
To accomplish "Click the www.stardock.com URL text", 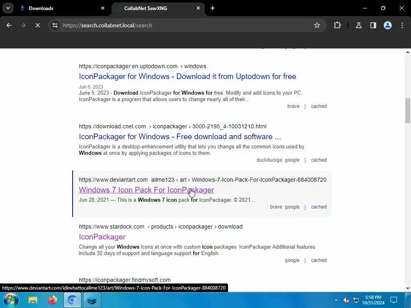I will pos(112,227).
